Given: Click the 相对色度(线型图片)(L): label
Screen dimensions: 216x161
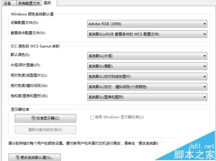Looking at the screenshot, I should point(29,75).
